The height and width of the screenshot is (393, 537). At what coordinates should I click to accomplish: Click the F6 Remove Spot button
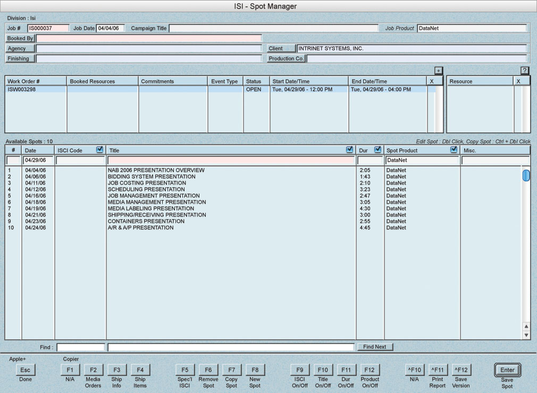point(208,370)
